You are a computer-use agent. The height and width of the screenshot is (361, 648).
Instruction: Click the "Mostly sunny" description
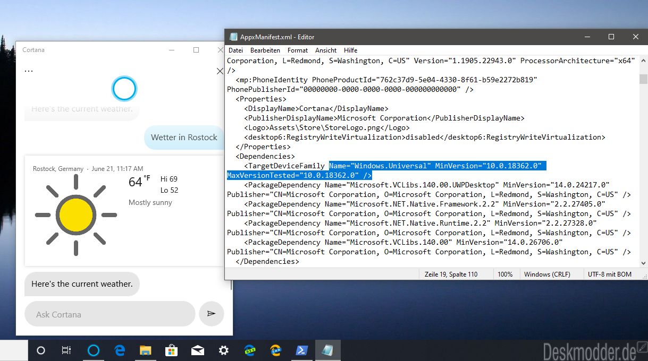click(x=150, y=202)
